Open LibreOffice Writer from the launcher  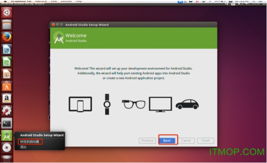tap(7, 49)
